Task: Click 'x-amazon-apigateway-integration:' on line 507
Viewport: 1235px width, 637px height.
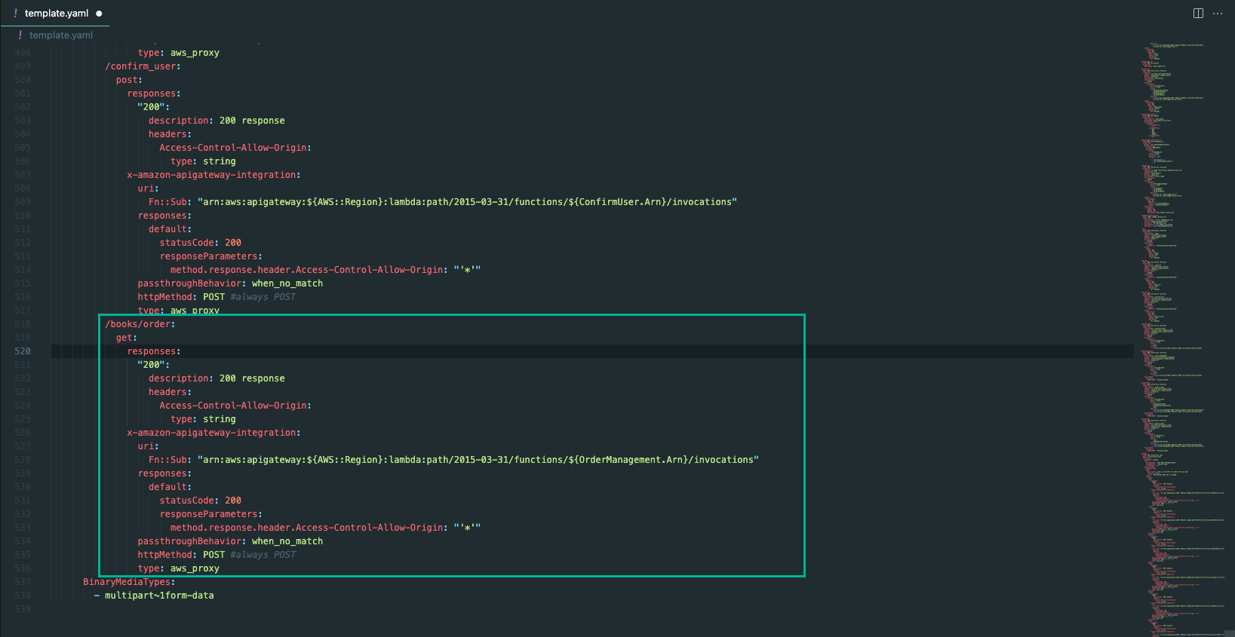Action: point(214,175)
